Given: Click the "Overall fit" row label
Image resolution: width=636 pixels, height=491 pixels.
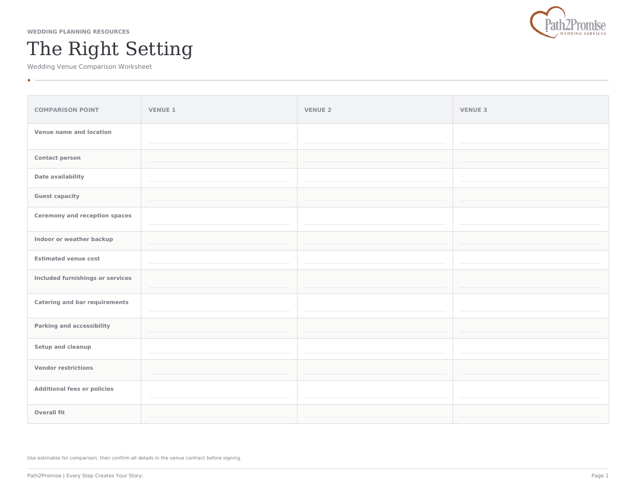Looking at the screenshot, I should [x=49, y=413].
